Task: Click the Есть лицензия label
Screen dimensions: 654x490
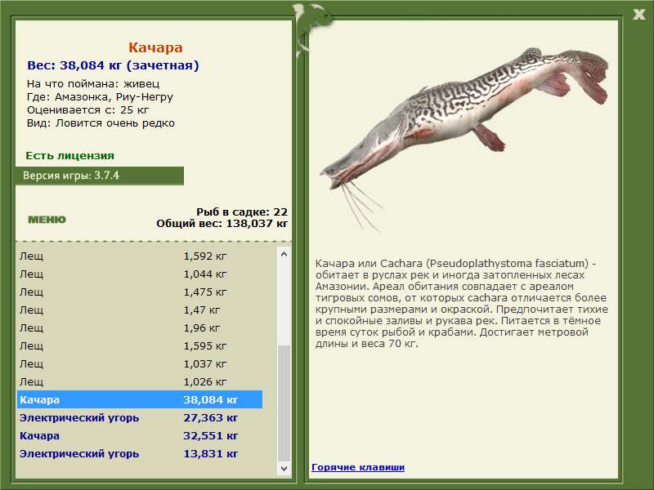Action: coord(69,156)
